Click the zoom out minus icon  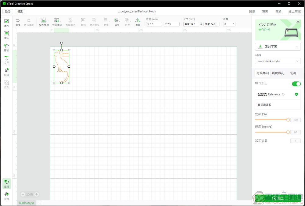pos(23,194)
